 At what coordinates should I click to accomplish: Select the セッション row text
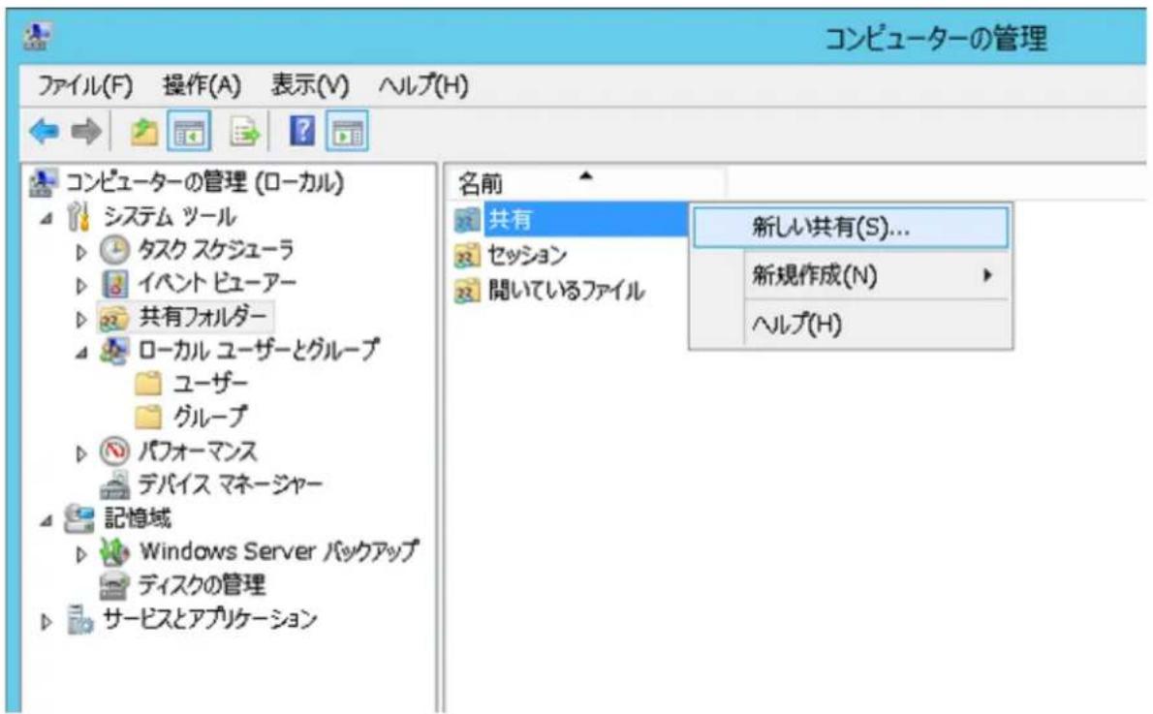click(x=527, y=255)
